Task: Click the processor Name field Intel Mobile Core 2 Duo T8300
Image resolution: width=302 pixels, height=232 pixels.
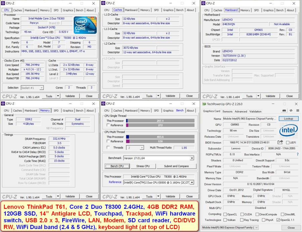Action: 46,18
